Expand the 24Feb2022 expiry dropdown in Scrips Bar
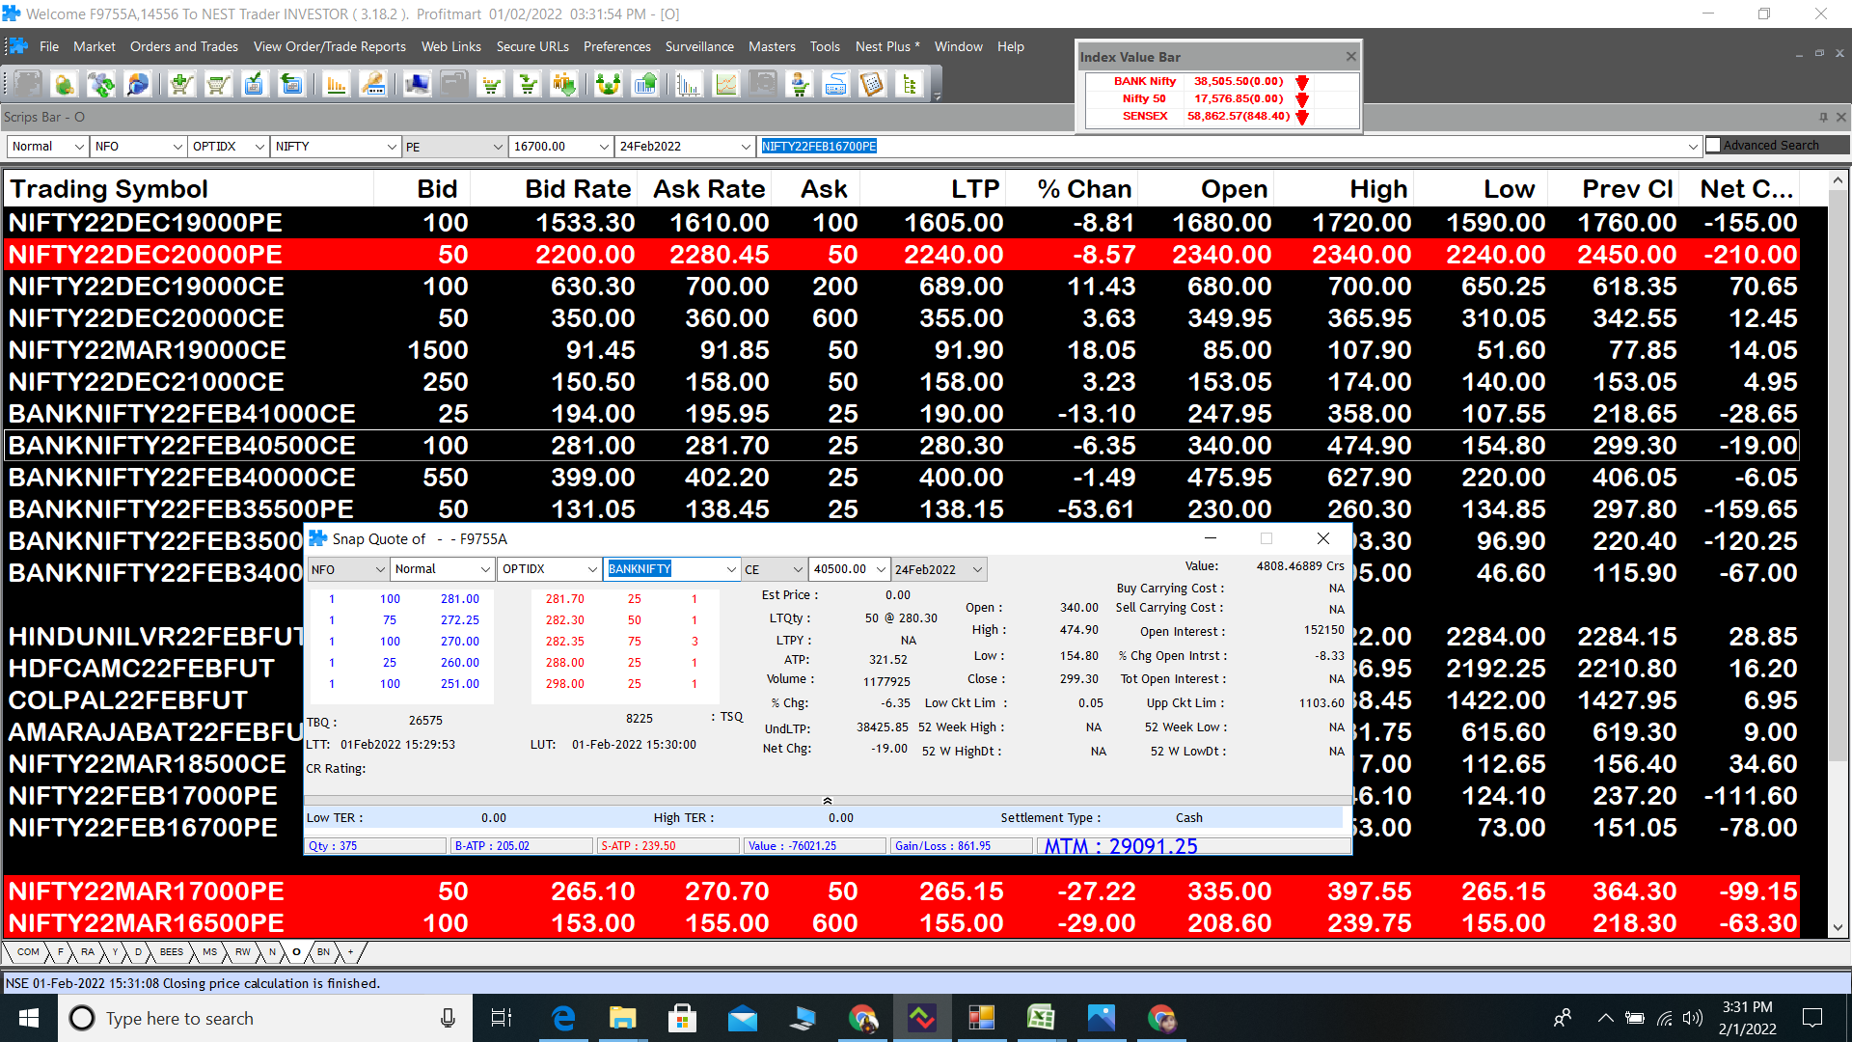 point(746,147)
